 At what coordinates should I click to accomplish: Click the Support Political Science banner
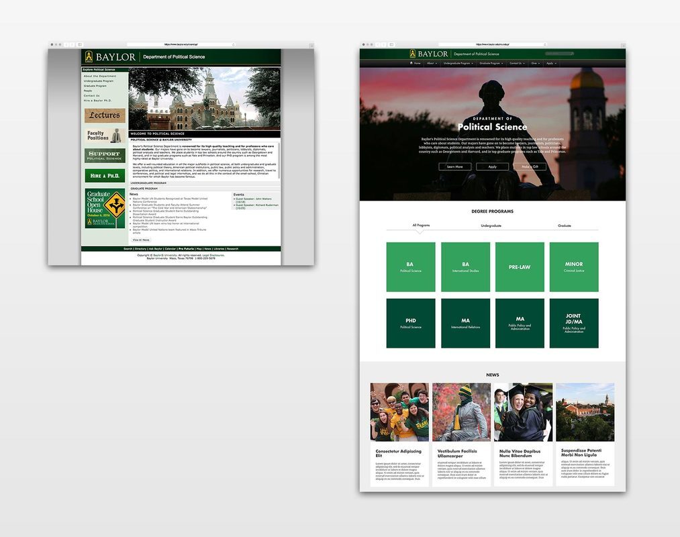point(105,156)
